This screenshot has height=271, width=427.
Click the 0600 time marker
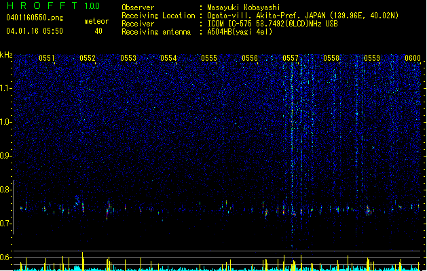coord(413,58)
